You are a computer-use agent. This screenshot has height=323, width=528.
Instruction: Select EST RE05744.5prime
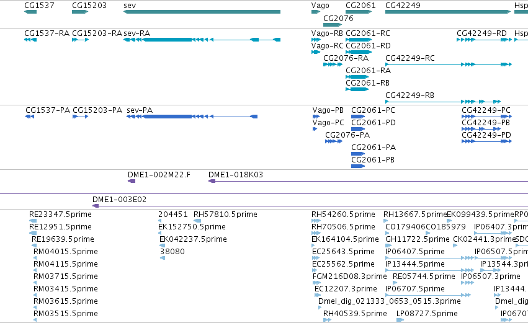pyautogui.click(x=395, y=283)
